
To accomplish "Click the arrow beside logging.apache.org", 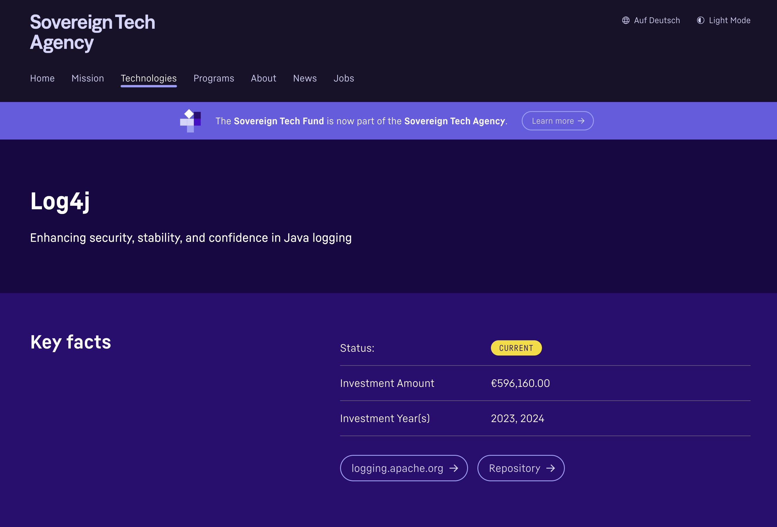I will [454, 468].
